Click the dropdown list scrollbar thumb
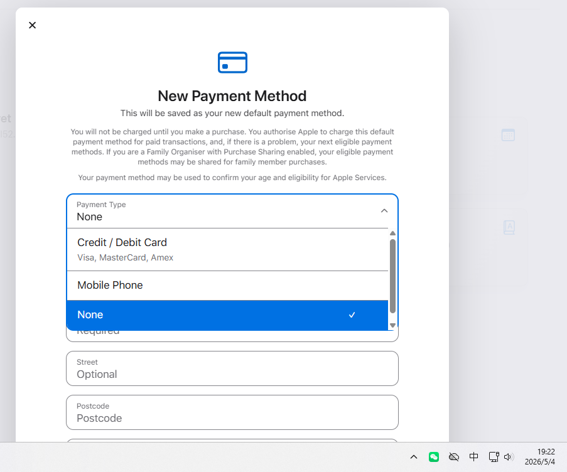Viewport: 567px width, 472px height. click(392, 276)
